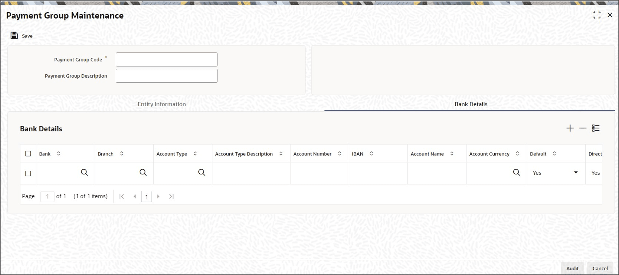Remove the selected Bank Details row

583,128
